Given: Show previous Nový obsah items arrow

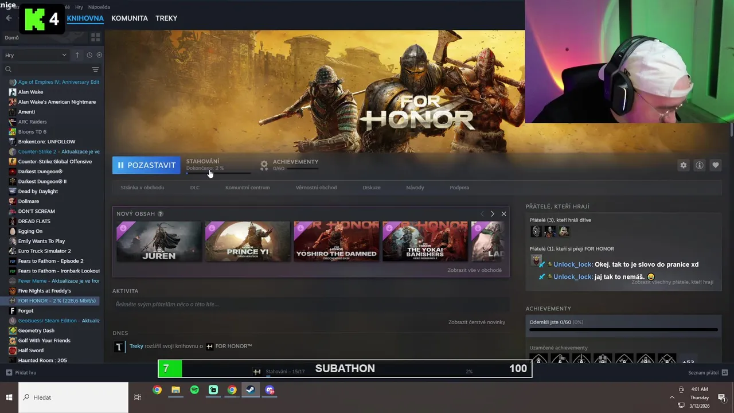Looking at the screenshot, I should pos(482,214).
